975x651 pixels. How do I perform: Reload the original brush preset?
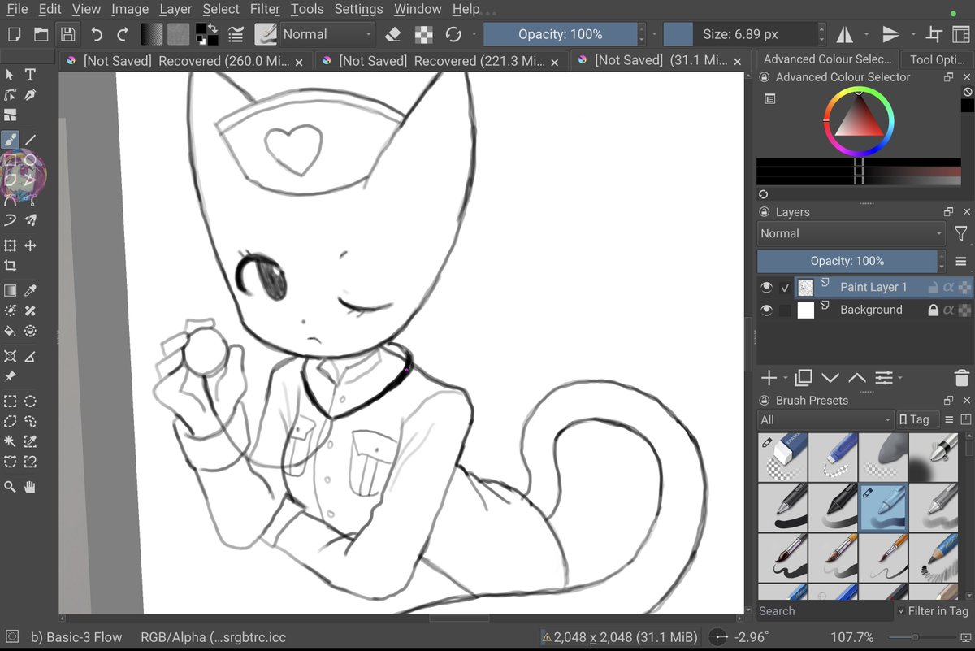pos(453,34)
